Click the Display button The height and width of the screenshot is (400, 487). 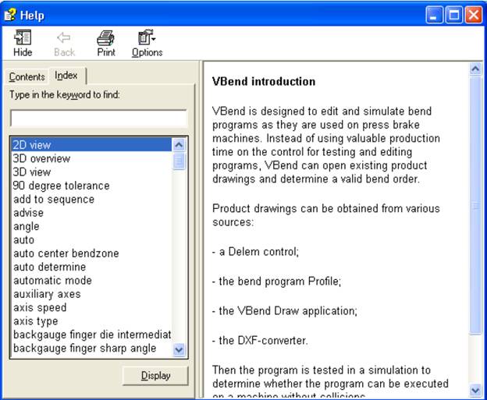(155, 376)
